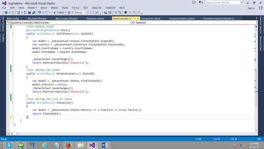264x149 pixels.
Task: Switch to the StateArea.cshtml tab
Action: [95, 19]
